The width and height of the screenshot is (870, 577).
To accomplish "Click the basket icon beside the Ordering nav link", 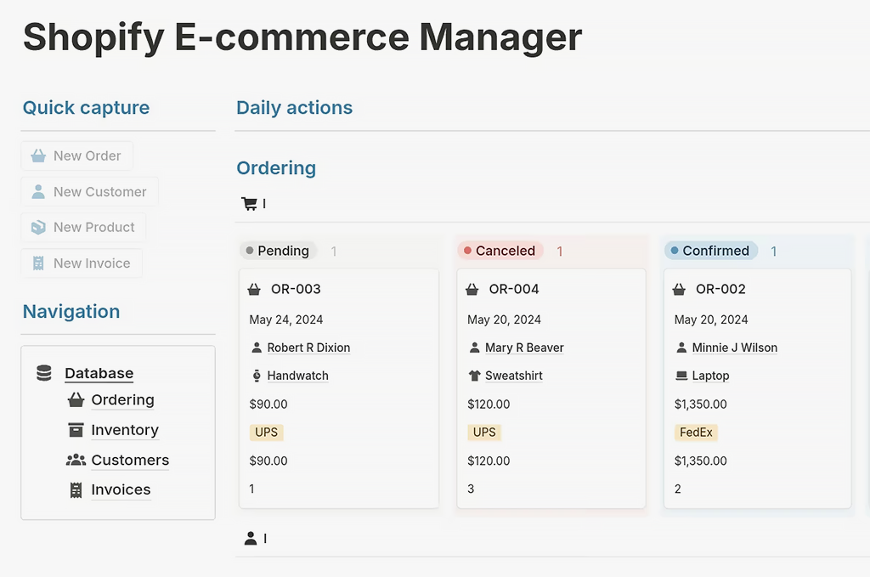I will point(76,400).
